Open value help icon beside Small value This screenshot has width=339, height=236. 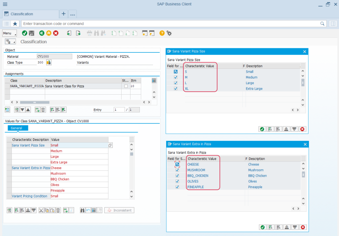coord(110,145)
